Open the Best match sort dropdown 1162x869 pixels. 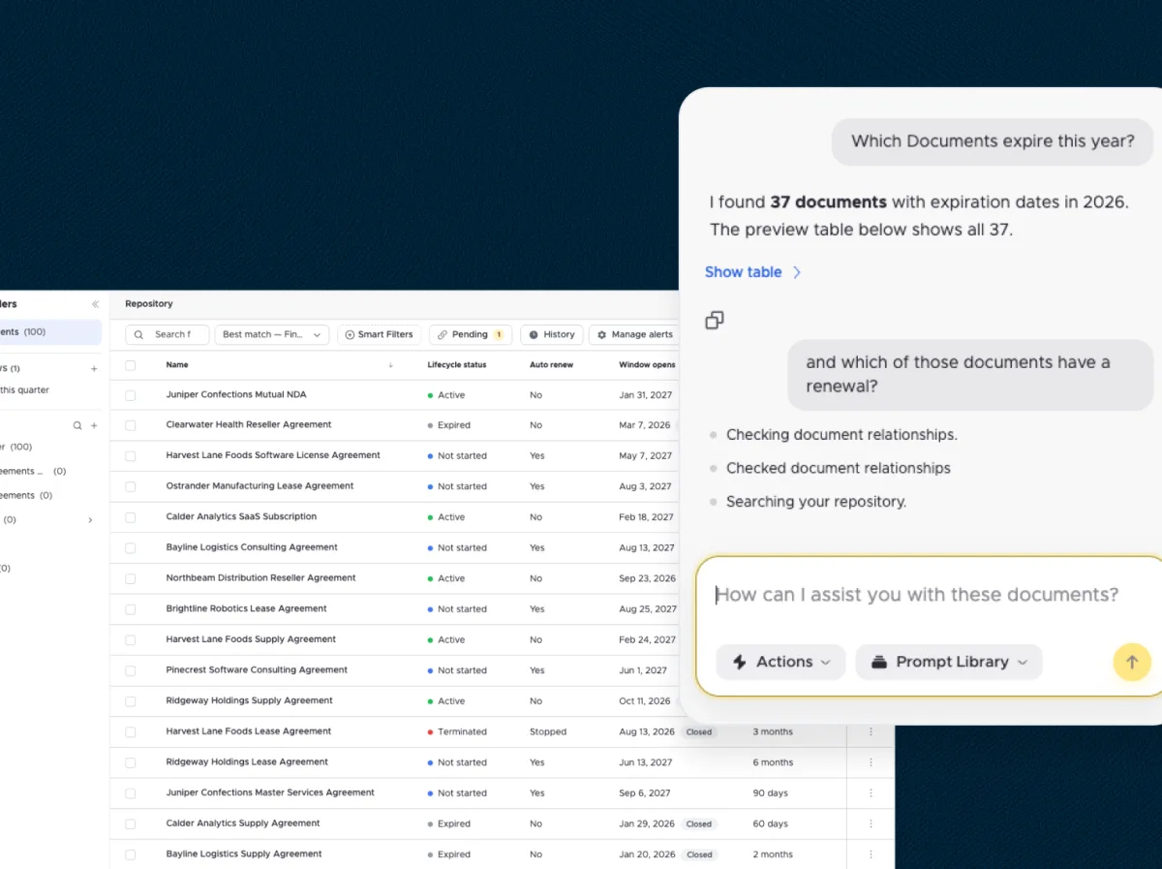pos(272,334)
